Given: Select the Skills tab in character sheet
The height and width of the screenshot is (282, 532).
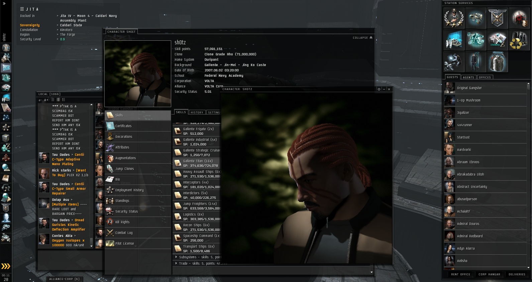Looking at the screenshot, I should (181, 112).
